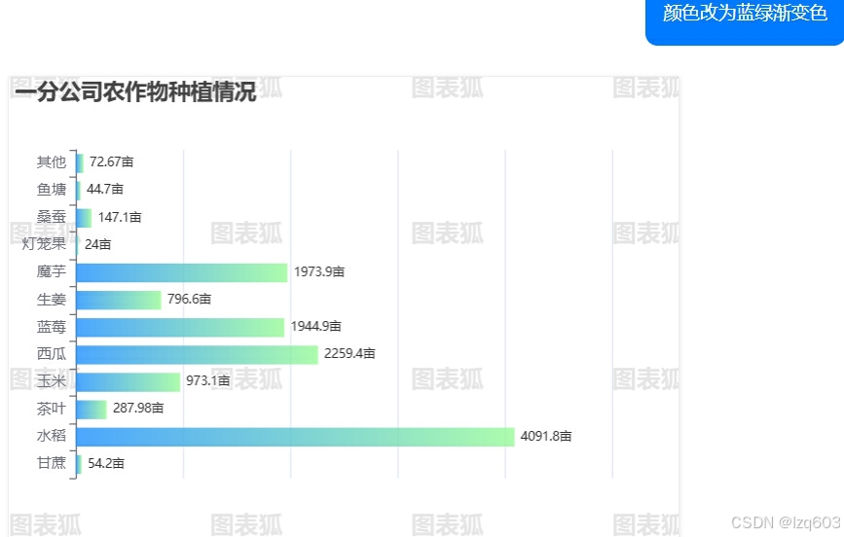844x537 pixels.
Task: Click the 其他 axis label
Action: (52, 161)
